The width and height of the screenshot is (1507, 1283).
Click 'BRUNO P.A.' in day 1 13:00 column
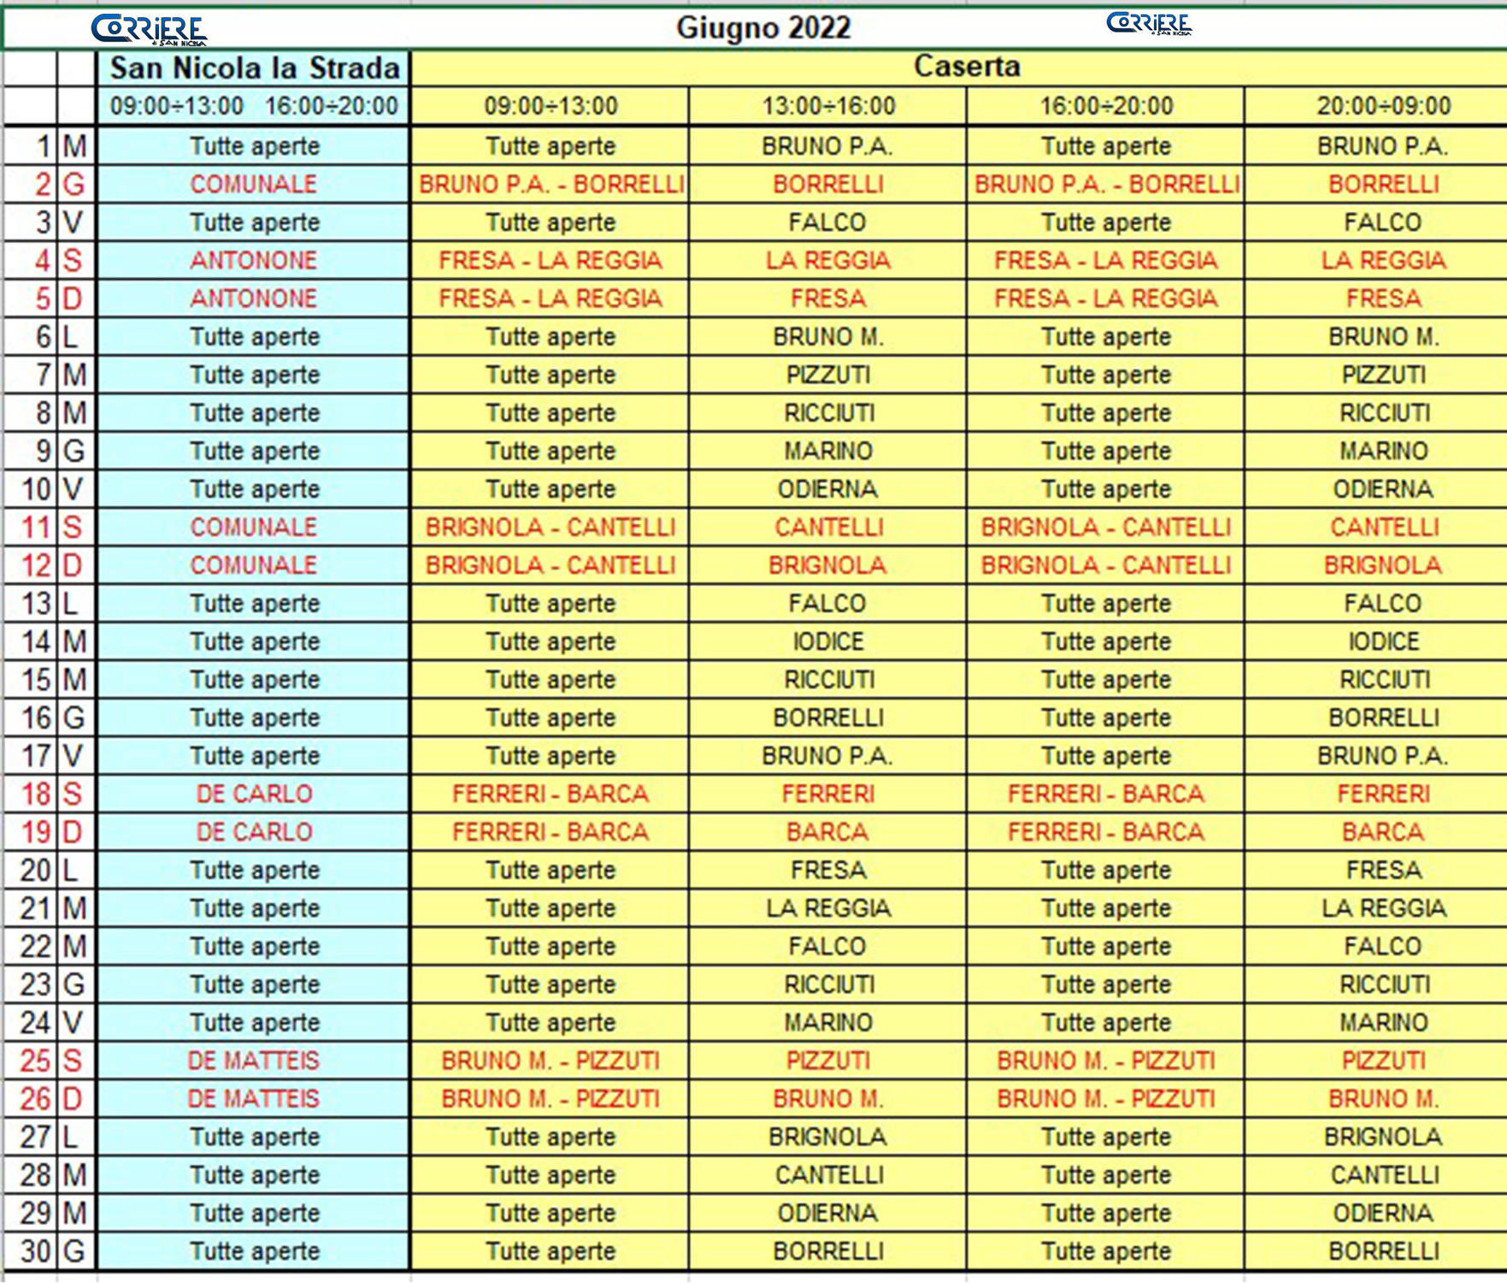(x=828, y=146)
